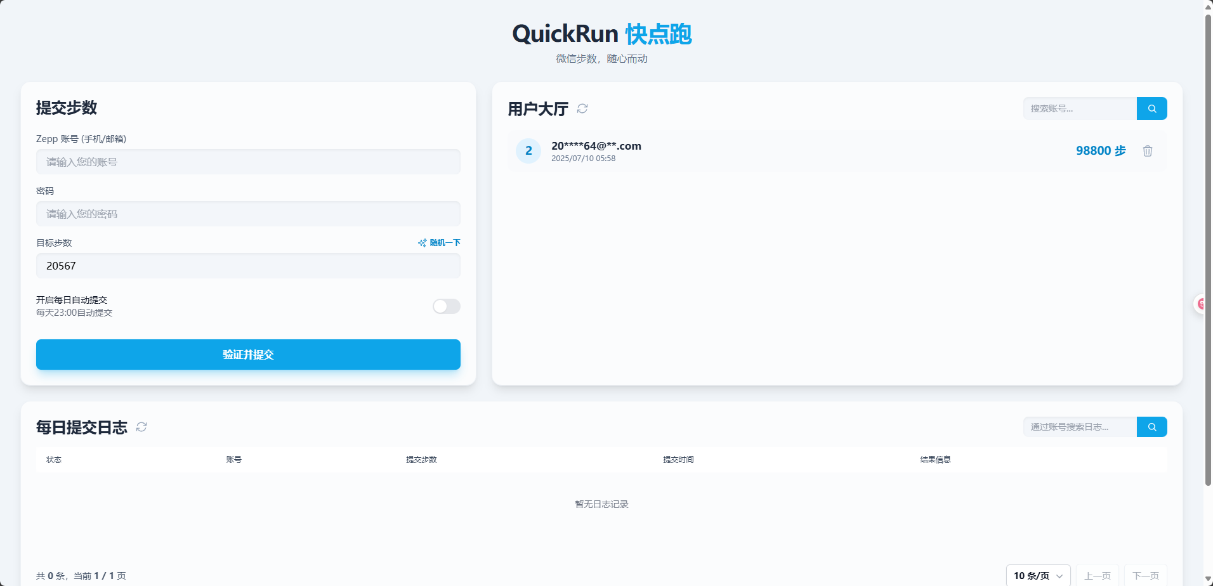Click the 下一页 pagination button
The width and height of the screenshot is (1213, 586).
(x=1146, y=575)
